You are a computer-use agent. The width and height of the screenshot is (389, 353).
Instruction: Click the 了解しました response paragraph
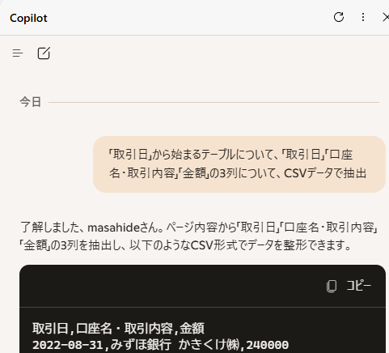point(199,236)
